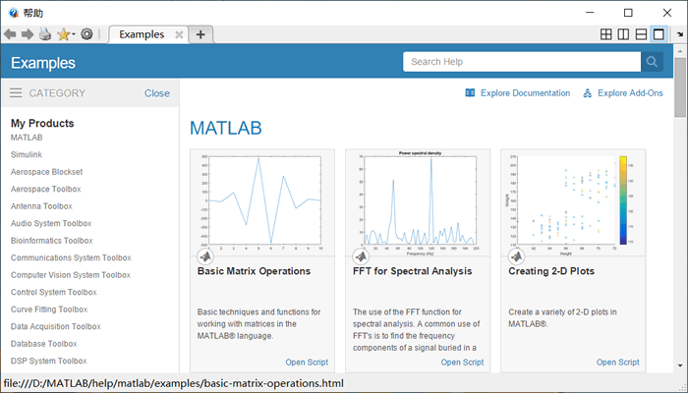Close the Examples tab

pyautogui.click(x=179, y=34)
